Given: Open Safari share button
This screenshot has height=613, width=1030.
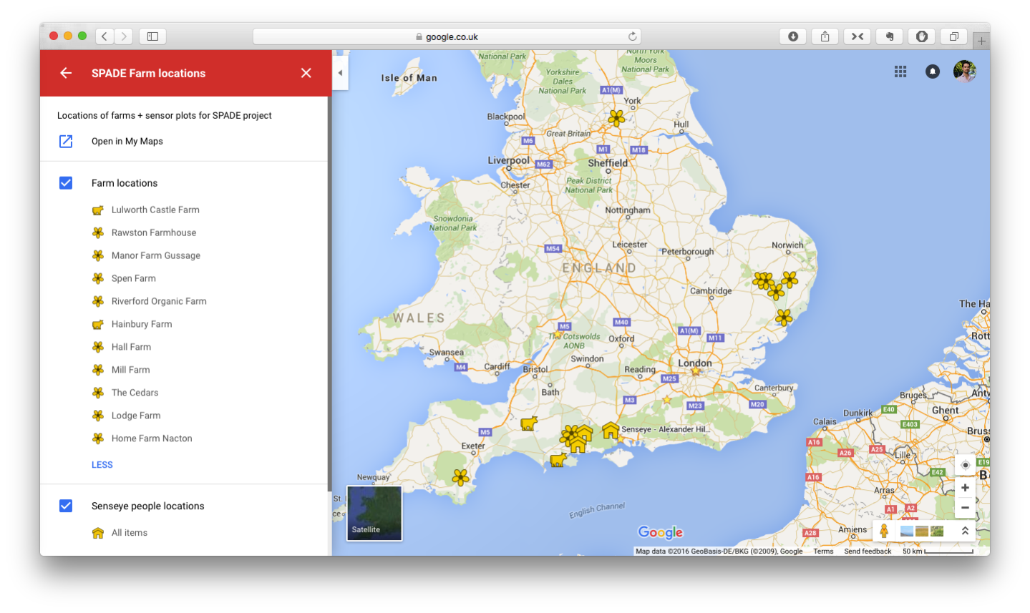Looking at the screenshot, I should pyautogui.click(x=825, y=36).
